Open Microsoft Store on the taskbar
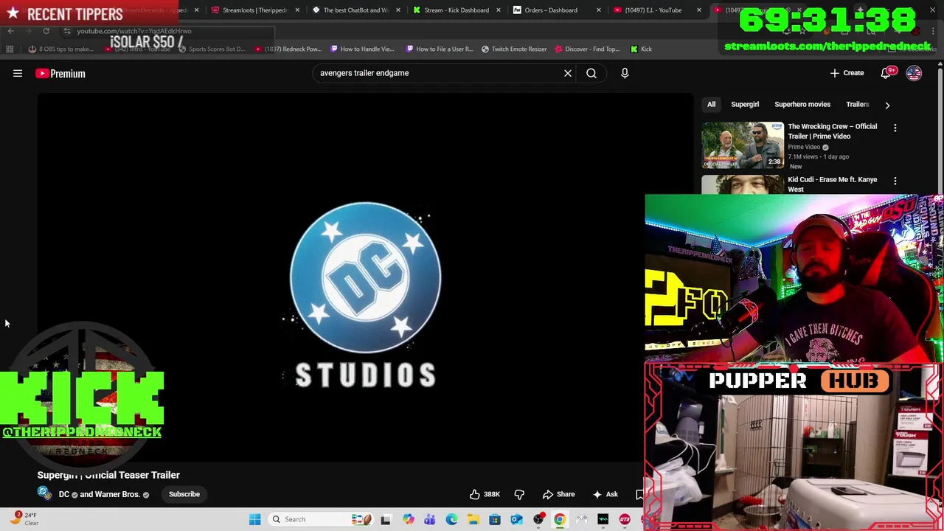The width and height of the screenshot is (944, 531). (495, 519)
